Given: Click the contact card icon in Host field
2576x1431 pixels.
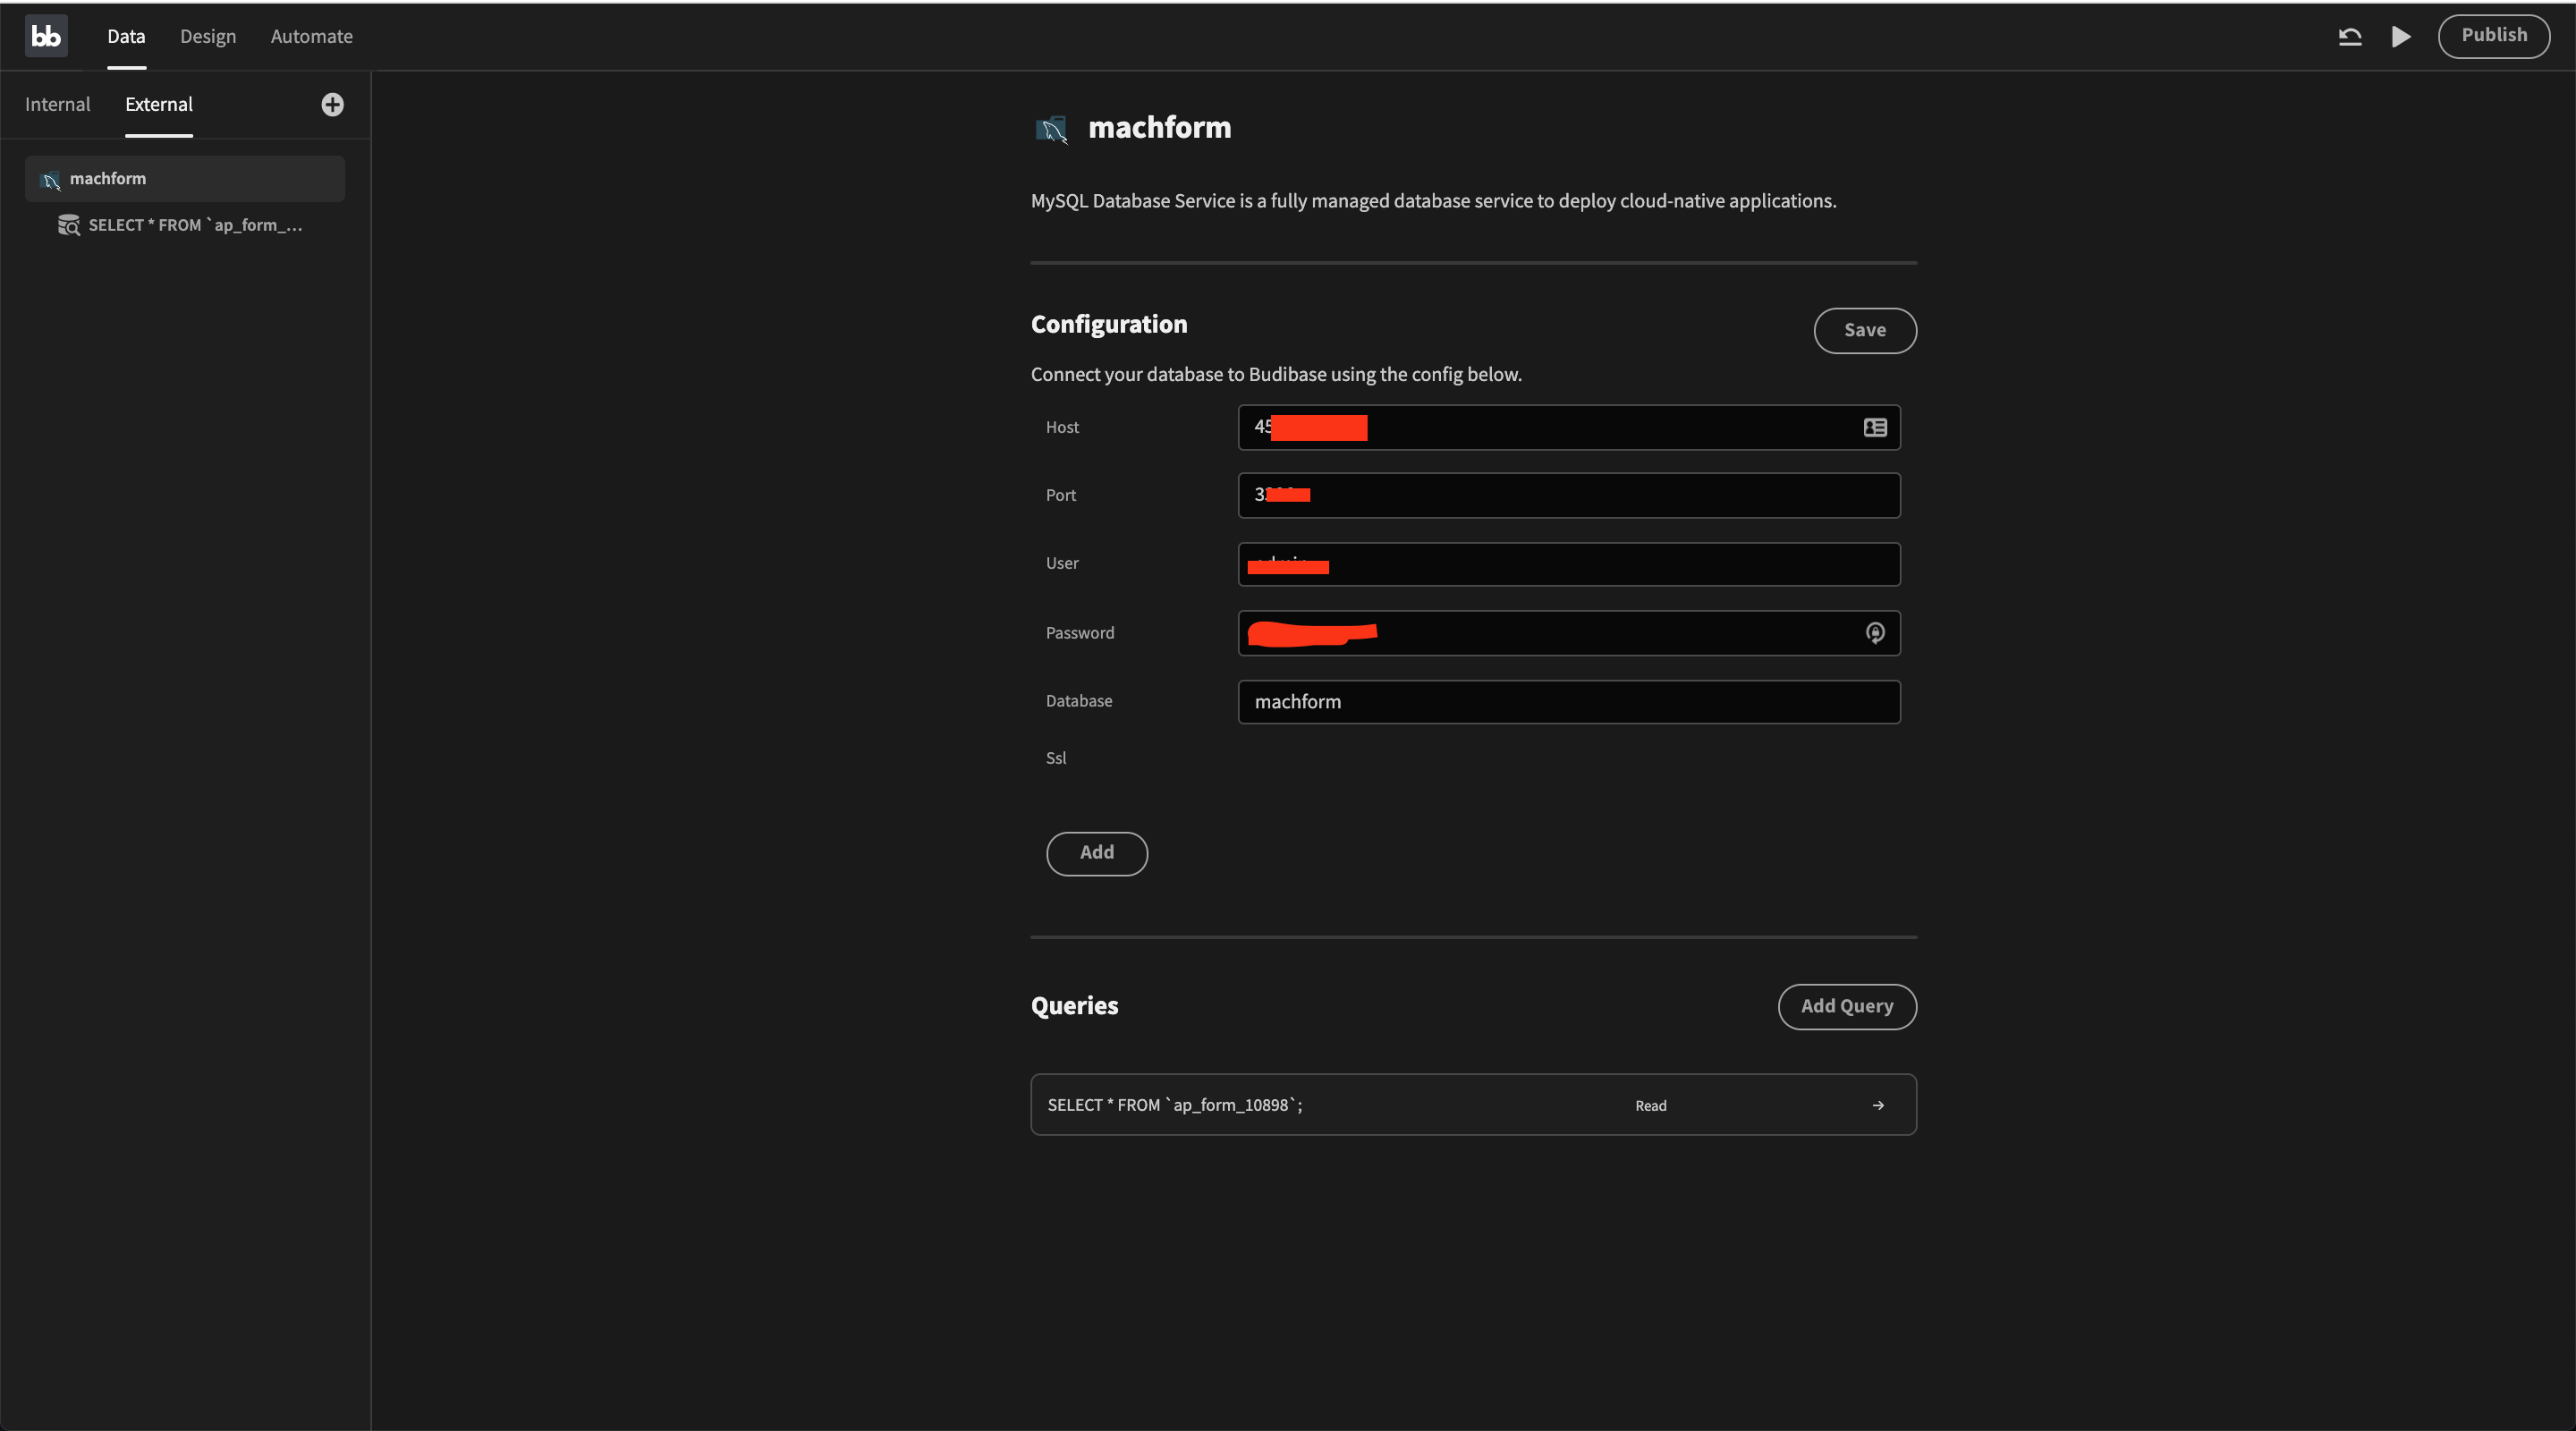Looking at the screenshot, I should pos(1874,427).
